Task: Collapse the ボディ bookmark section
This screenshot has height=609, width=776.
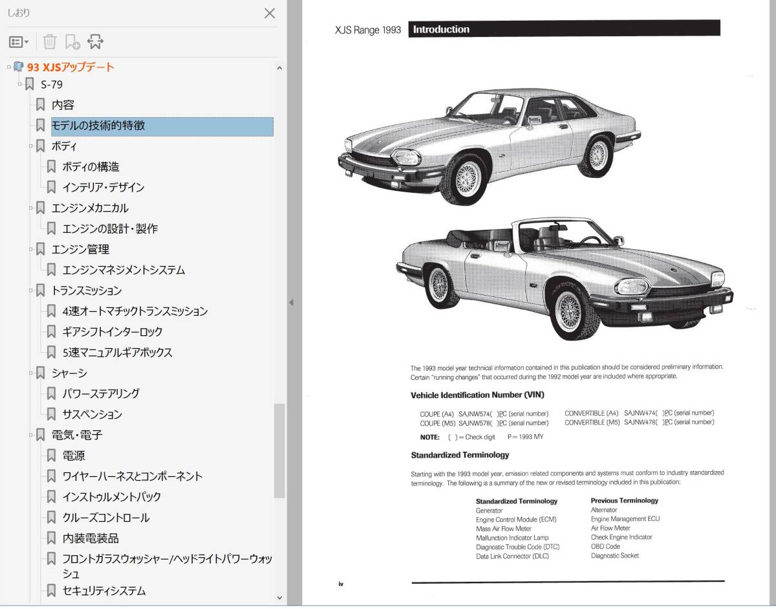Action: click(x=30, y=146)
